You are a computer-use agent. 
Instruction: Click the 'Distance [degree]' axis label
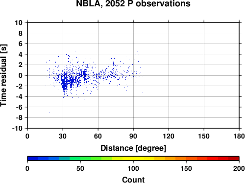click(x=133, y=148)
